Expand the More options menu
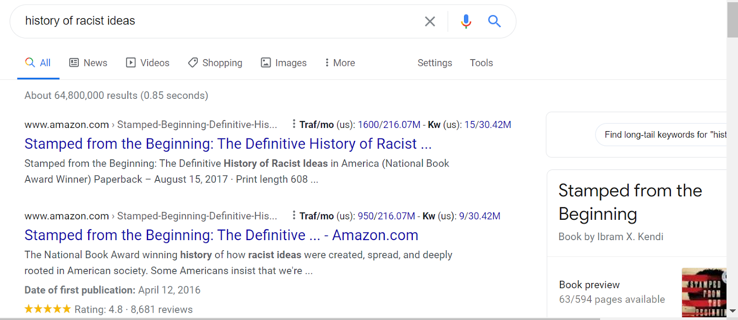 (339, 63)
